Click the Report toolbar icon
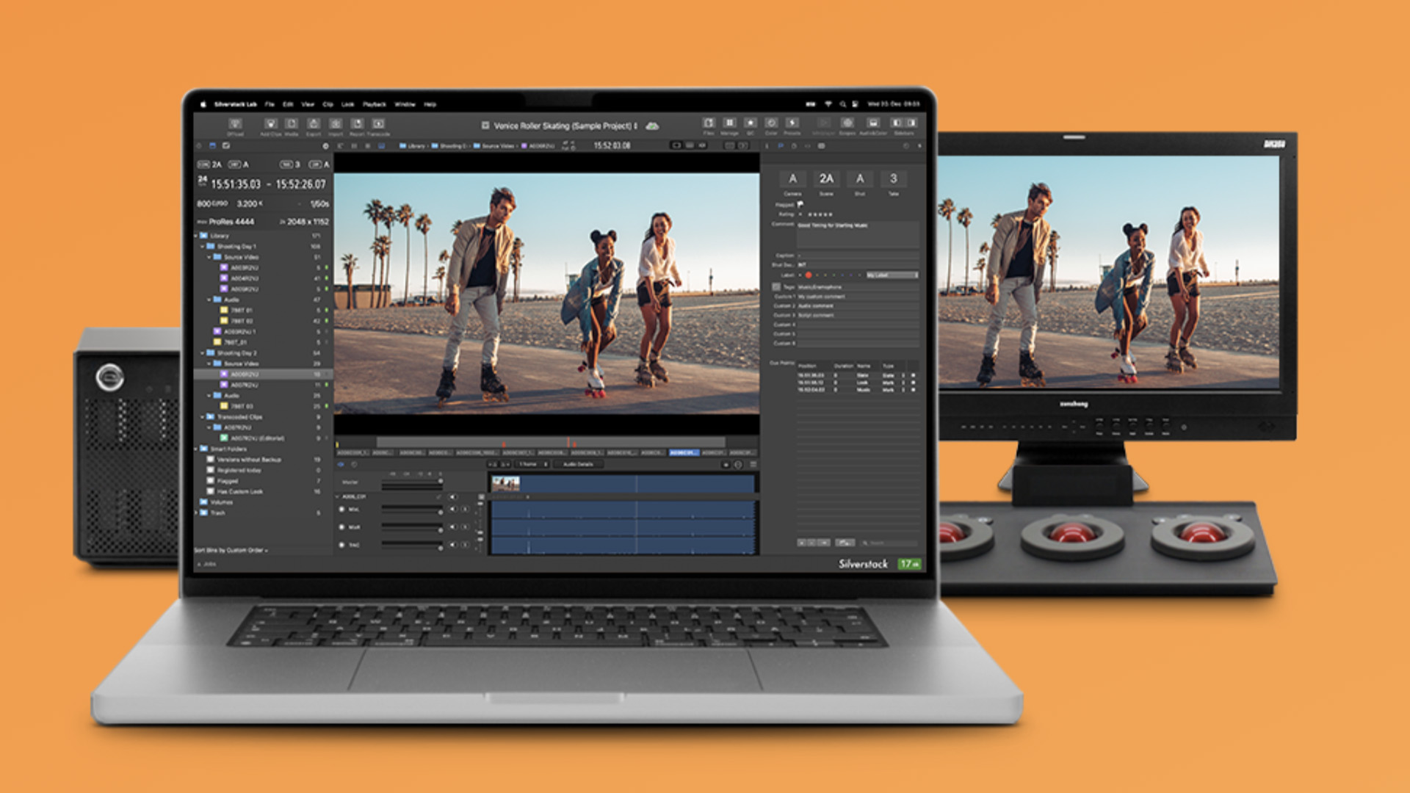Image resolution: width=1410 pixels, height=793 pixels. (x=357, y=124)
